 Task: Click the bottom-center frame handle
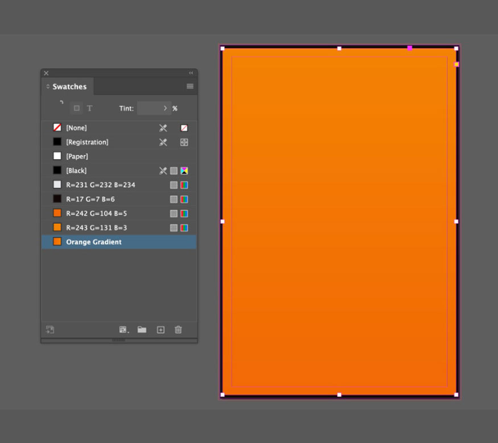click(x=339, y=395)
